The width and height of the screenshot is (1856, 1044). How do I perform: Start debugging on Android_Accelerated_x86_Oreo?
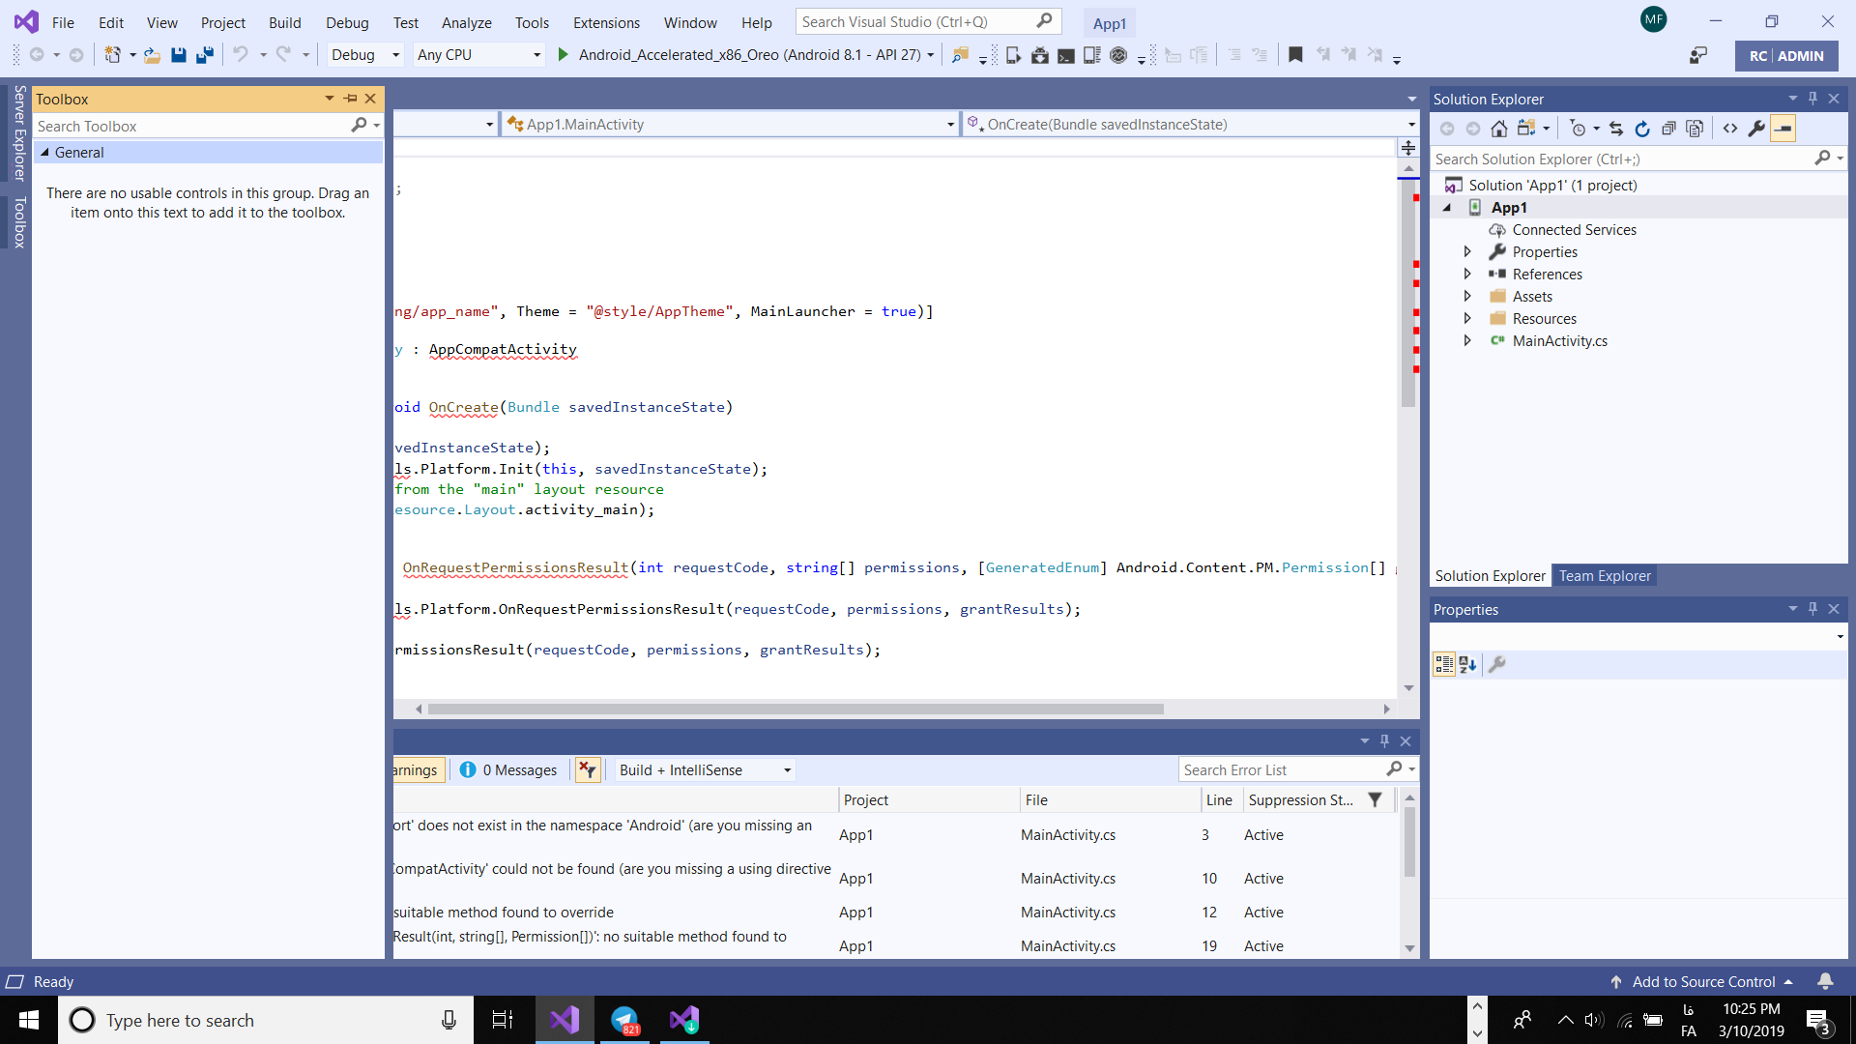click(x=564, y=55)
